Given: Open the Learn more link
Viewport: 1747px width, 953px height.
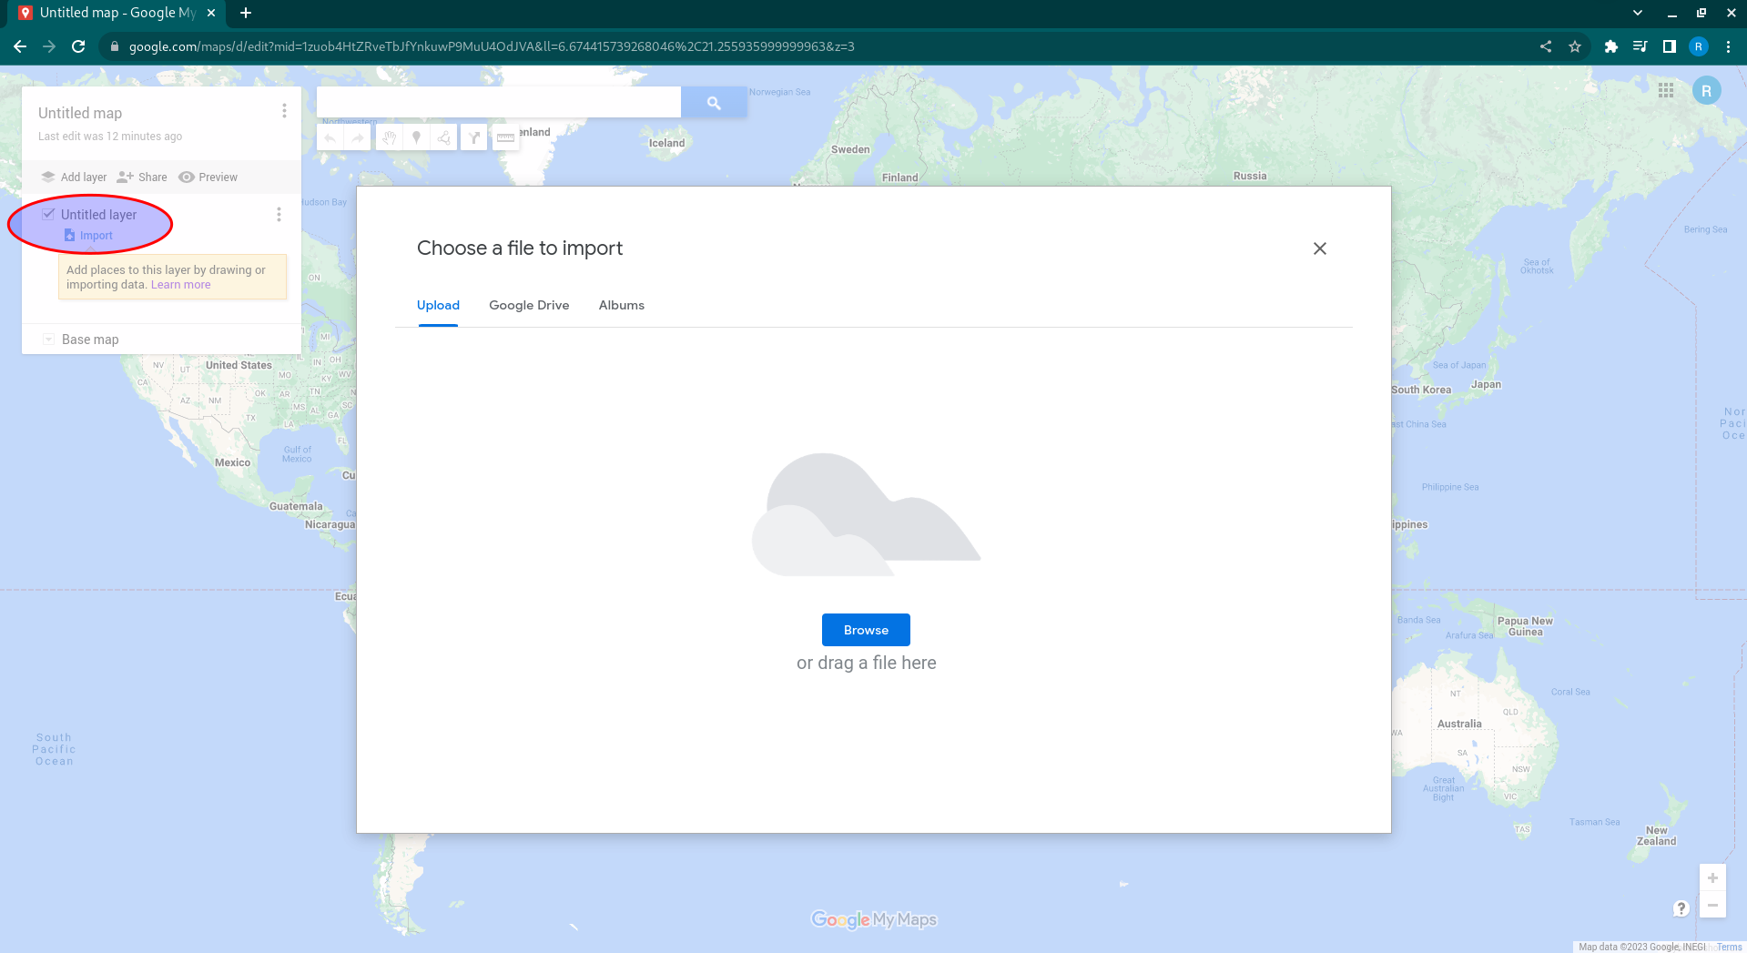Looking at the screenshot, I should click(x=180, y=285).
